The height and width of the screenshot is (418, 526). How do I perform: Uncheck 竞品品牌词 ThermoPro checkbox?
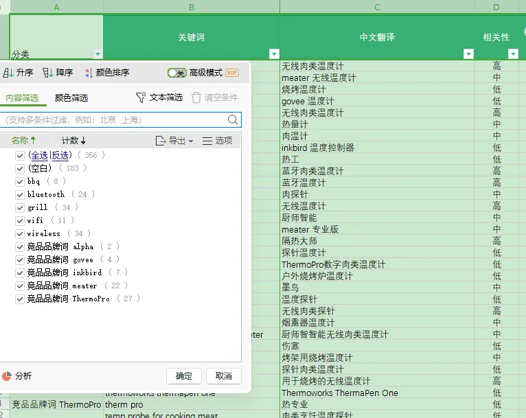[20, 299]
